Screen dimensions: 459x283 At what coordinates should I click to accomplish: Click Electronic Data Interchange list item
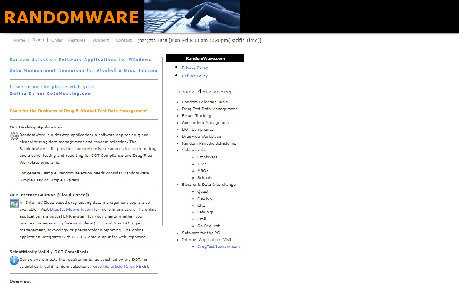pos(209,184)
